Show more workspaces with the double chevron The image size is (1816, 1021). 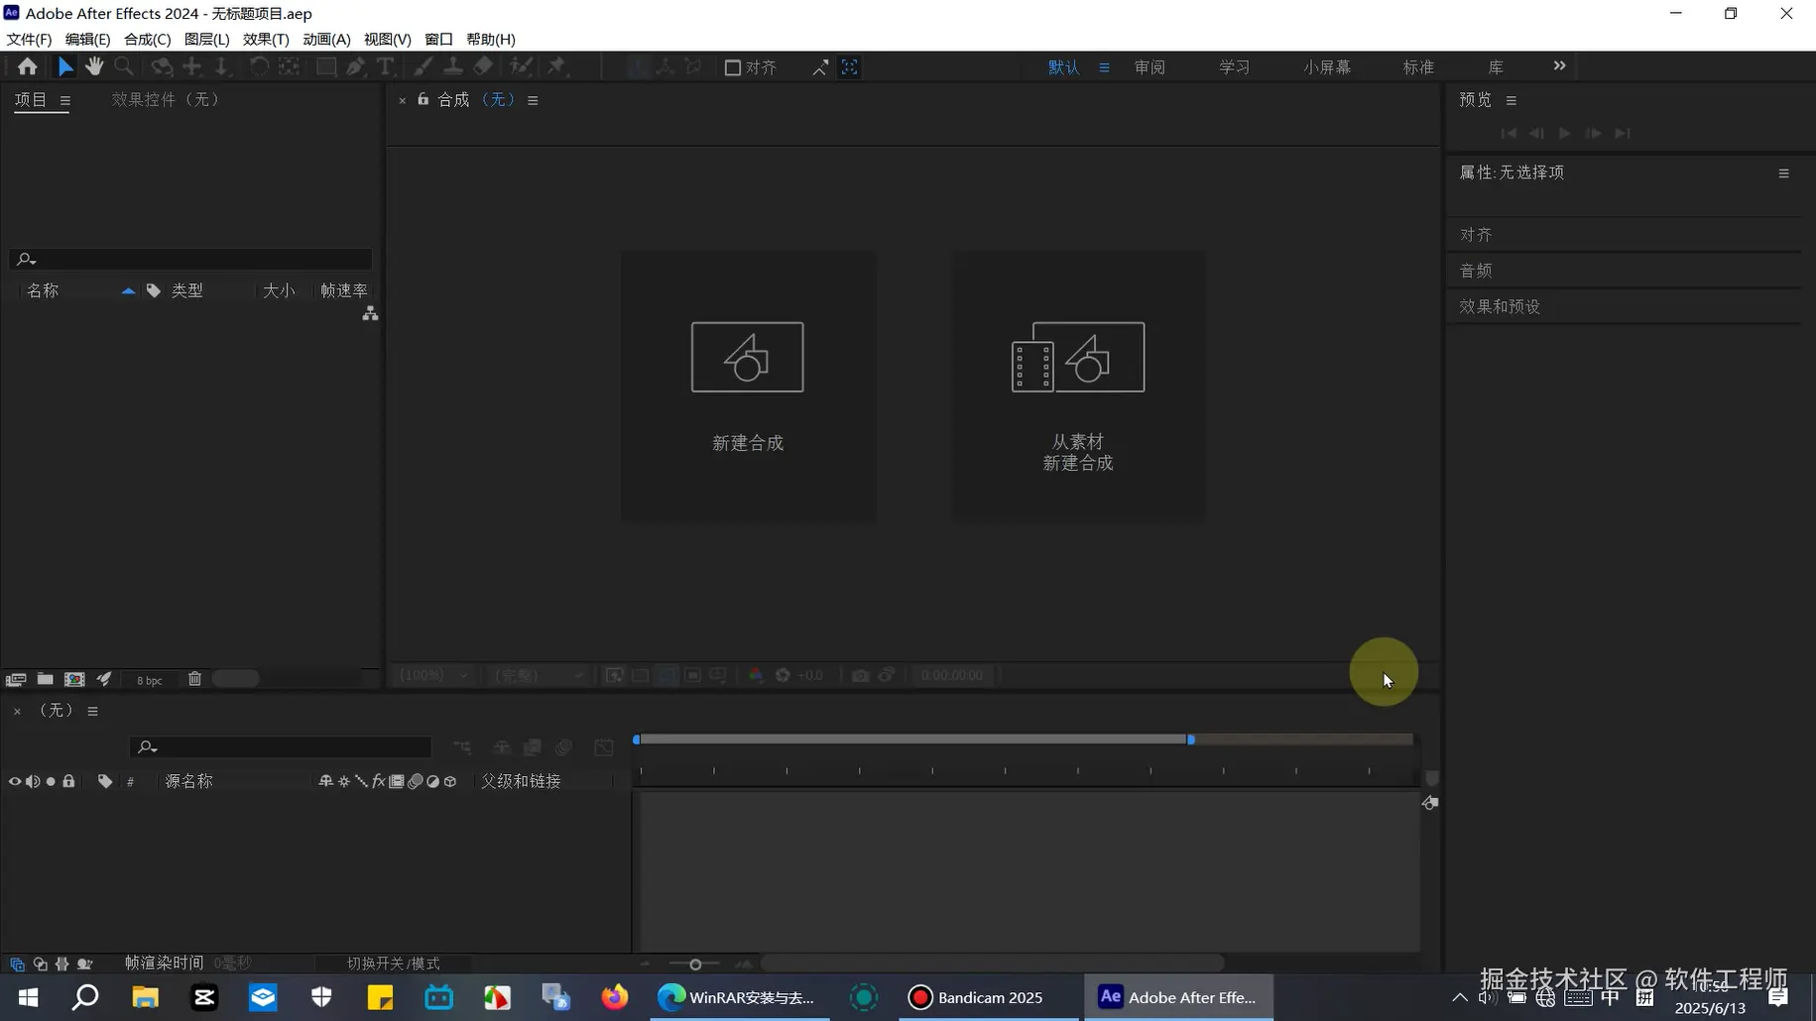pyautogui.click(x=1559, y=65)
